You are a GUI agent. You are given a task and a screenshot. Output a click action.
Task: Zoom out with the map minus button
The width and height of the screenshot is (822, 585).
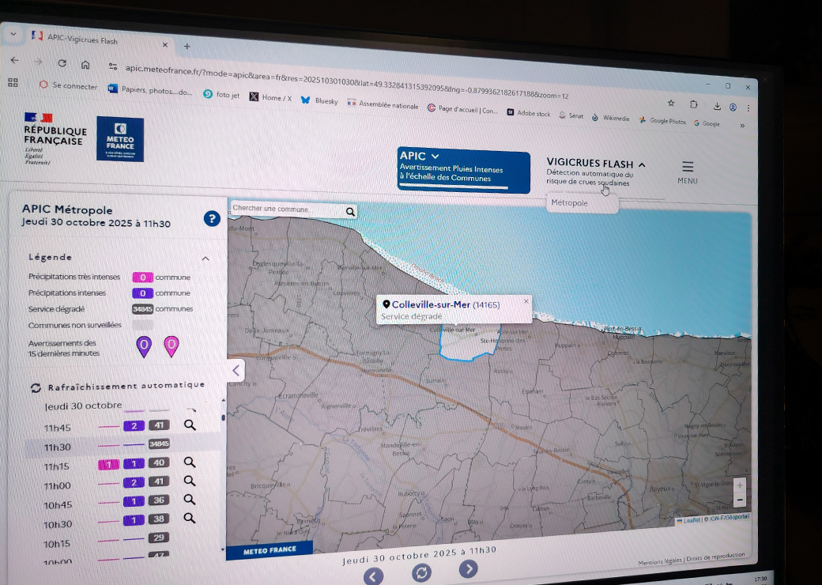coord(739,499)
